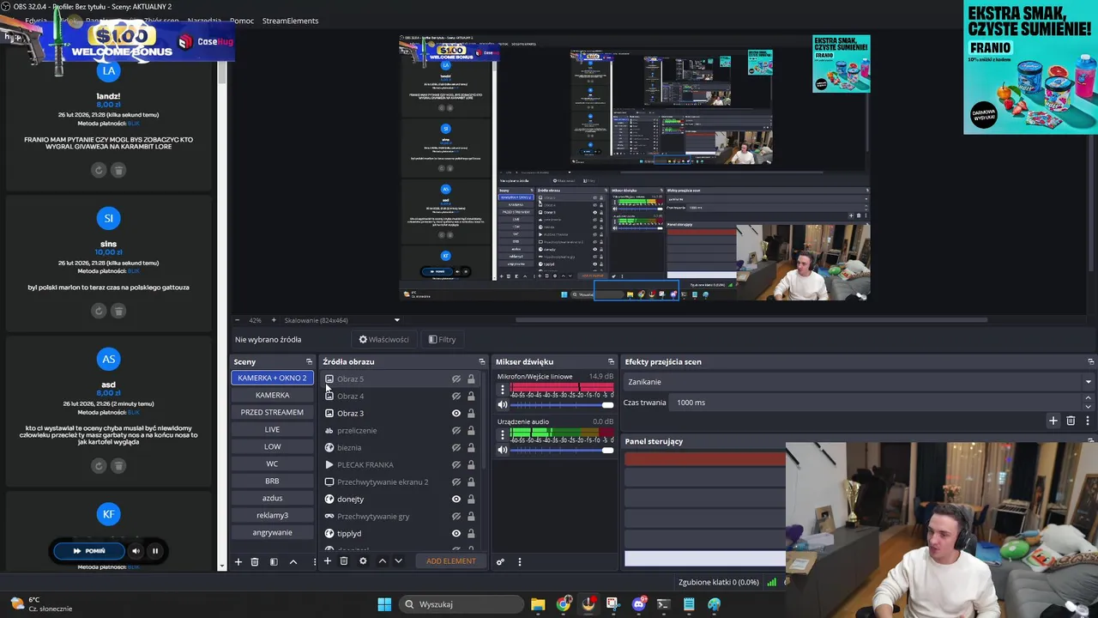This screenshot has height=618, width=1098.
Task: Open scene filters icon in Sceny toolbar
Action: tap(274, 561)
